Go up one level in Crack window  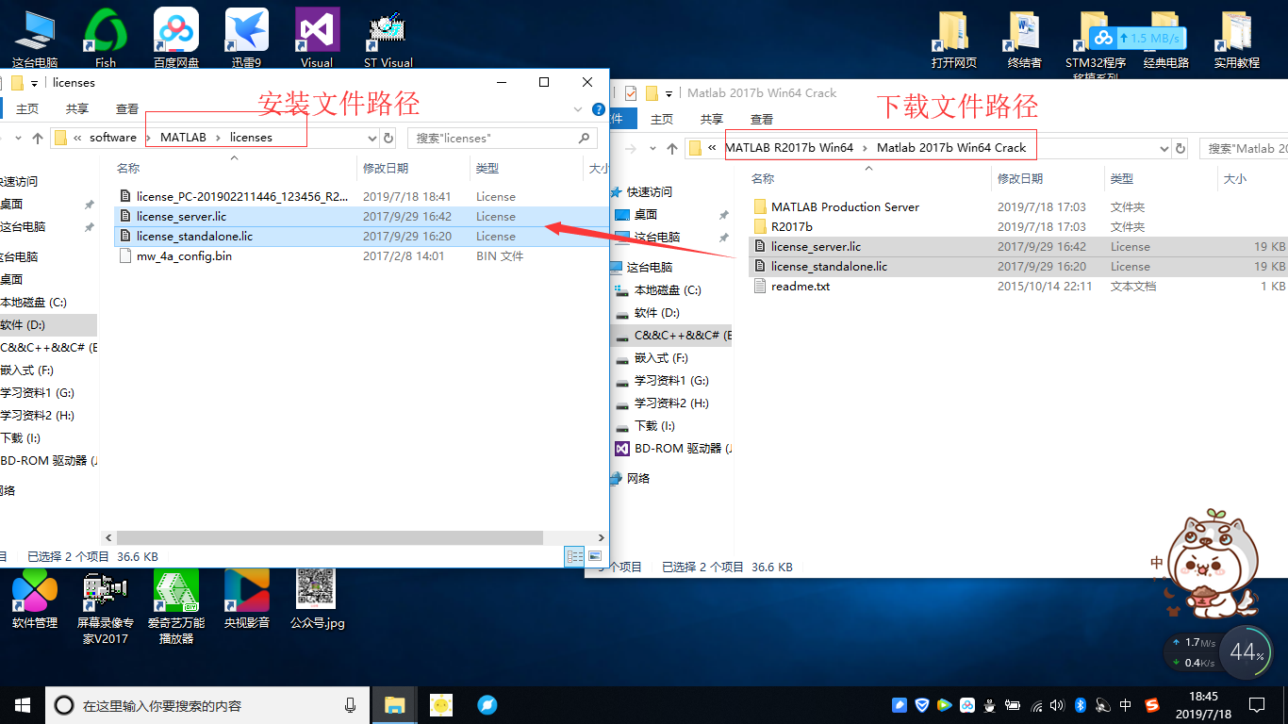point(672,148)
